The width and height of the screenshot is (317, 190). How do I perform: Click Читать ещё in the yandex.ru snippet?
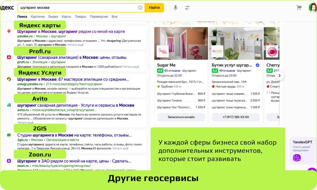(x=75, y=45)
